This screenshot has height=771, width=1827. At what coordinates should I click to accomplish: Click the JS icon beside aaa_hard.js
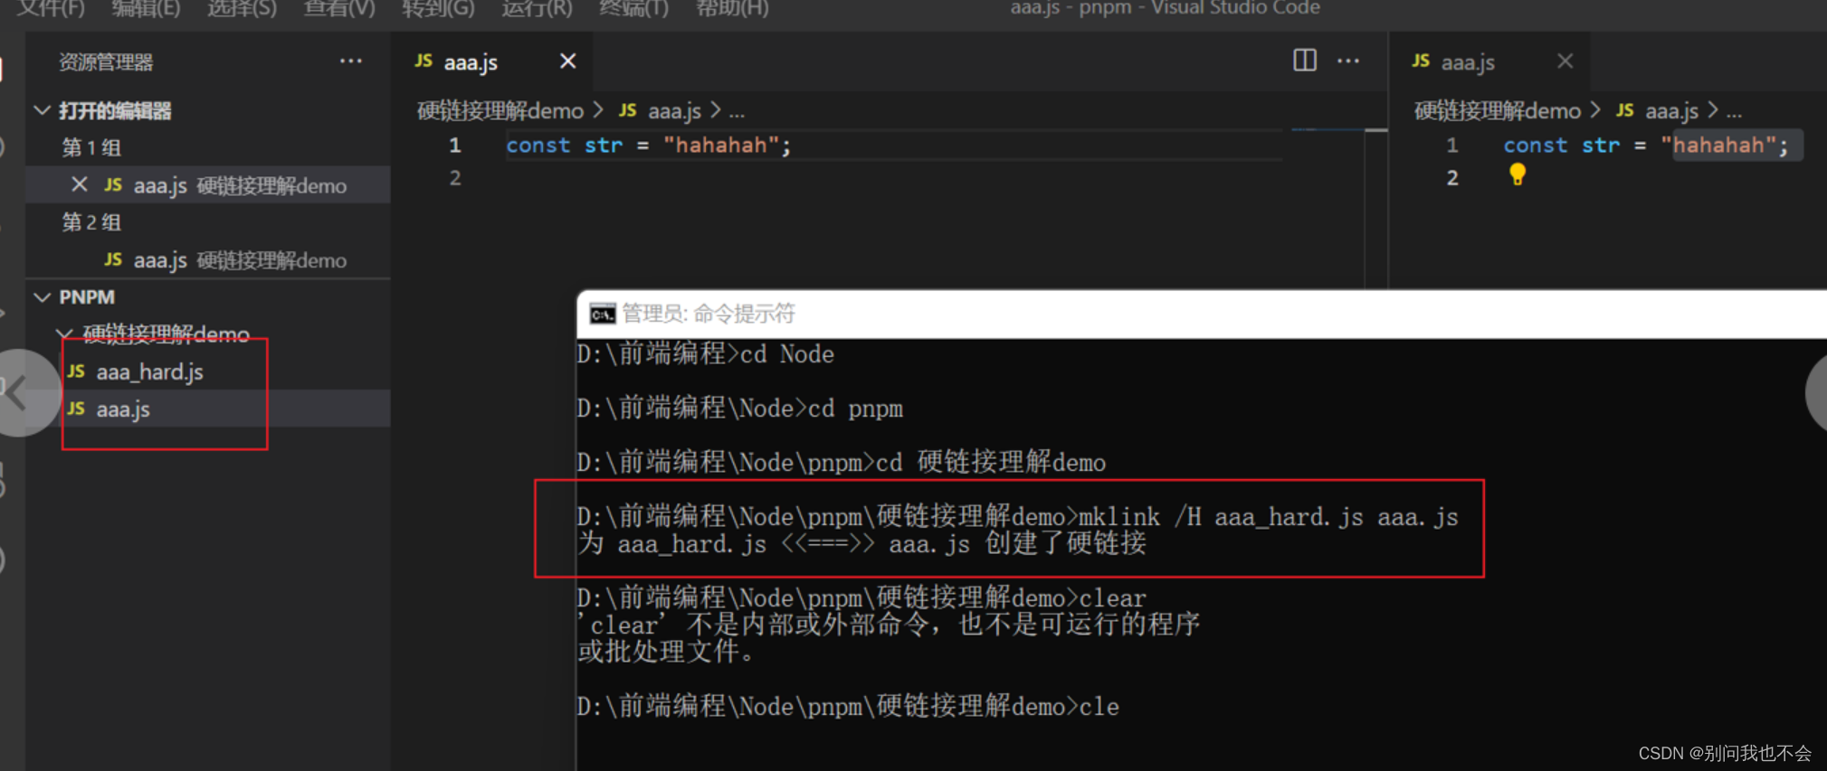tap(77, 371)
